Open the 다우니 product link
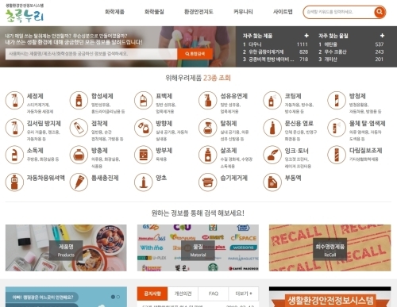 pos(256,44)
